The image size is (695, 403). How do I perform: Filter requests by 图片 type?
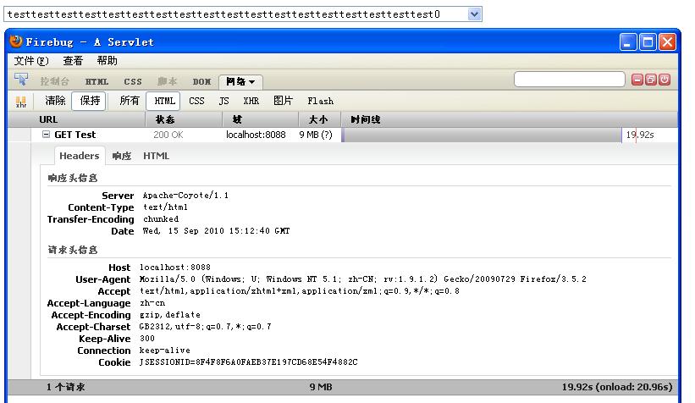pos(283,101)
